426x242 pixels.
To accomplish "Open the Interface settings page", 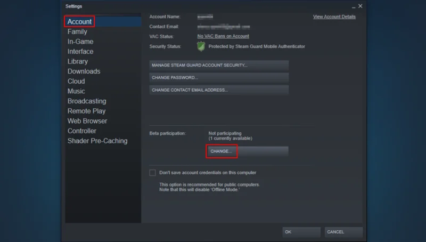I will (x=80, y=51).
